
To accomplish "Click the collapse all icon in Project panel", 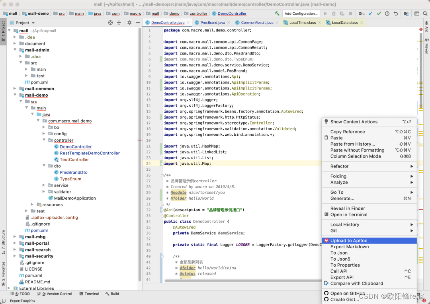I will tap(119, 23).
